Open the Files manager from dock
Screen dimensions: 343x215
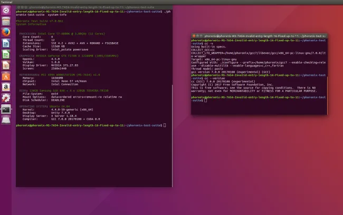[6, 22]
